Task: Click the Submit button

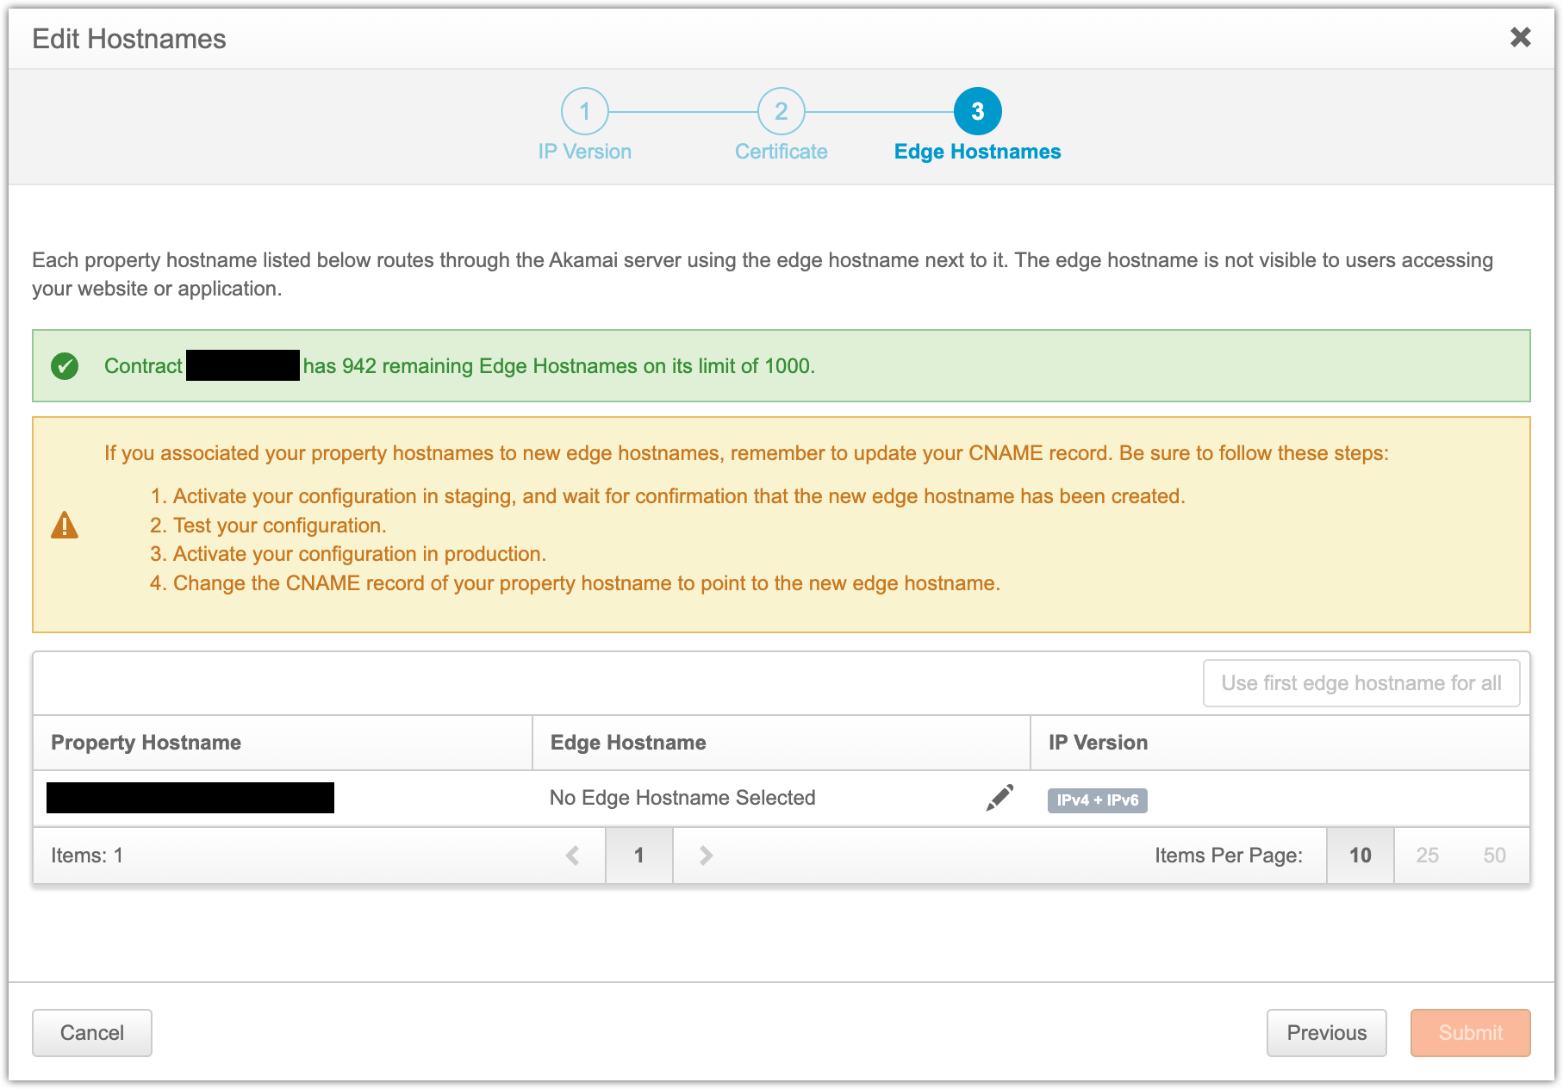Action: (1470, 1033)
